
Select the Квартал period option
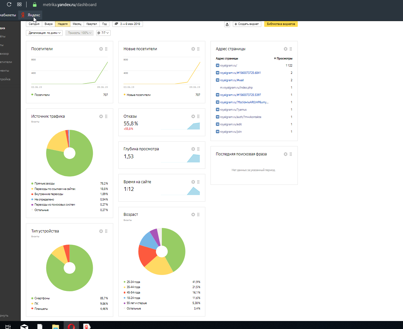coord(91,24)
